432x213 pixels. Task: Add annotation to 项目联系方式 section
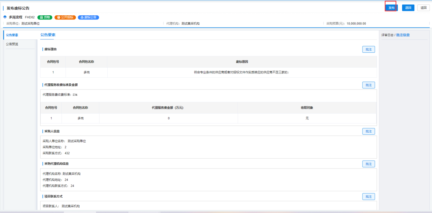tap(368, 197)
